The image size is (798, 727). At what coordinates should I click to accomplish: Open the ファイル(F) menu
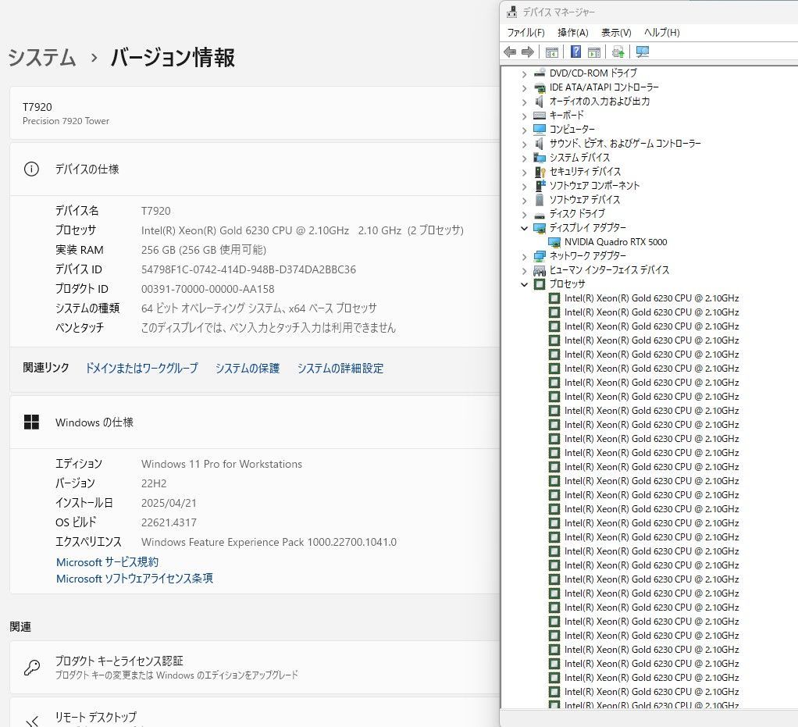coord(525,33)
